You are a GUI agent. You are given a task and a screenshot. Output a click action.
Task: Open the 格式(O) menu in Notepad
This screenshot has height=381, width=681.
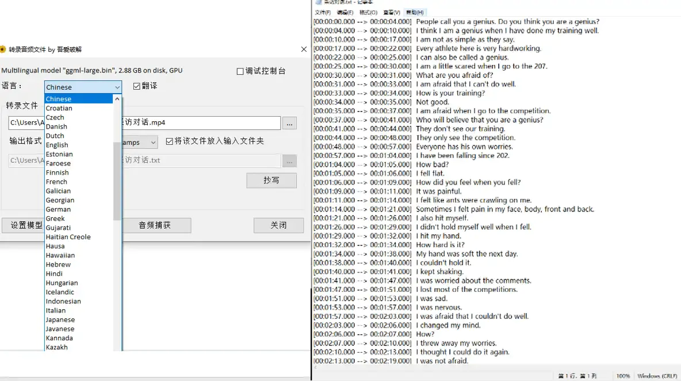point(368,11)
